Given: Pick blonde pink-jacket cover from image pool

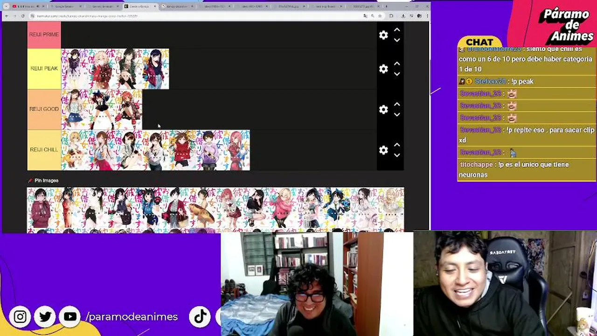Looking at the screenshot, I should click(x=283, y=208).
